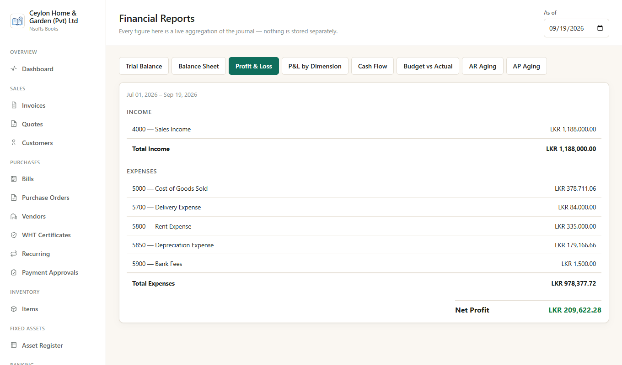Screen dimensions: 622x365
Task: Click the LKR 335,000.00 amount
Action: point(575,226)
